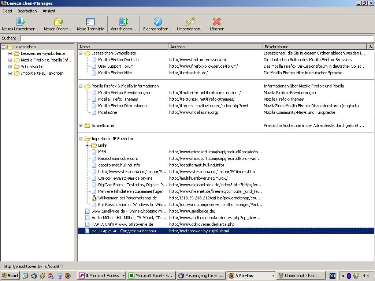The height and width of the screenshot is (281, 375).
Task: Collapse Lesezeichen-Symbolleiste folder in list
Action: [x=81, y=53]
